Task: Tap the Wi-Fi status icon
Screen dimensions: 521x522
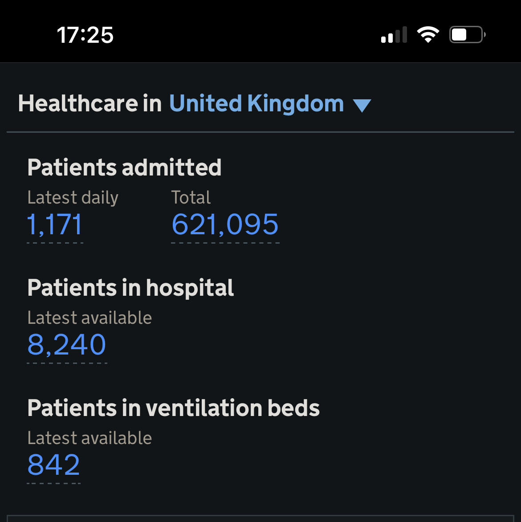Action: (428, 35)
